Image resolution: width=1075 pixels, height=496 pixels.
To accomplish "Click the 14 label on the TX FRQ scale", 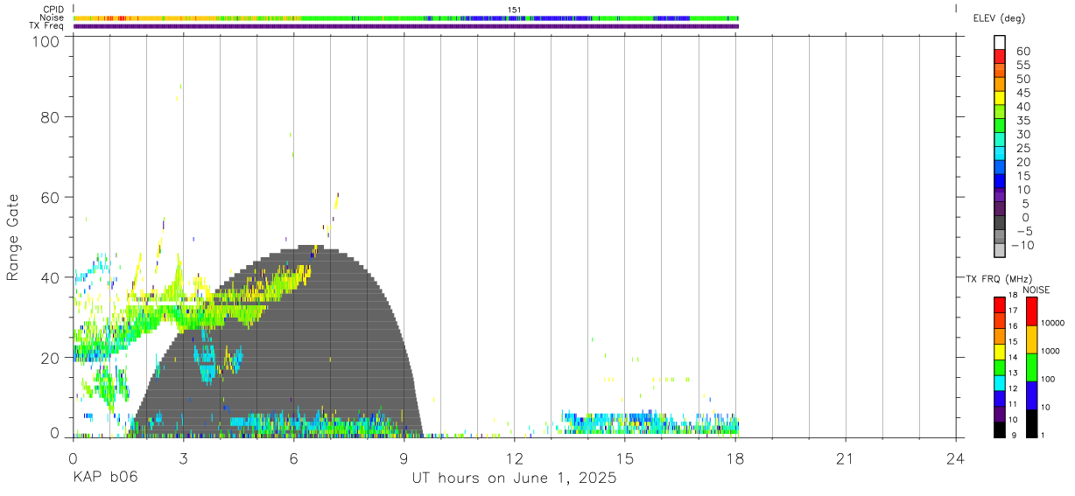I will (1015, 357).
